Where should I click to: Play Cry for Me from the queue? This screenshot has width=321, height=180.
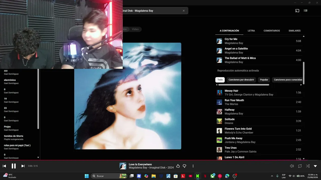pyautogui.click(x=259, y=41)
